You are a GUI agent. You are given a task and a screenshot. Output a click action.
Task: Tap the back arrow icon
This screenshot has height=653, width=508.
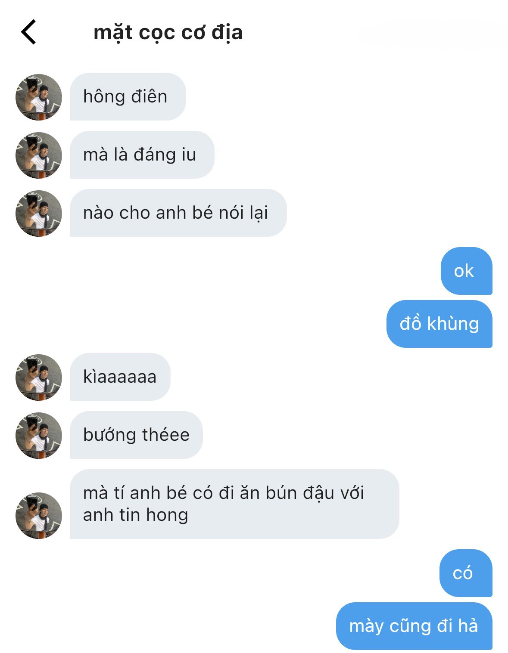click(x=28, y=32)
